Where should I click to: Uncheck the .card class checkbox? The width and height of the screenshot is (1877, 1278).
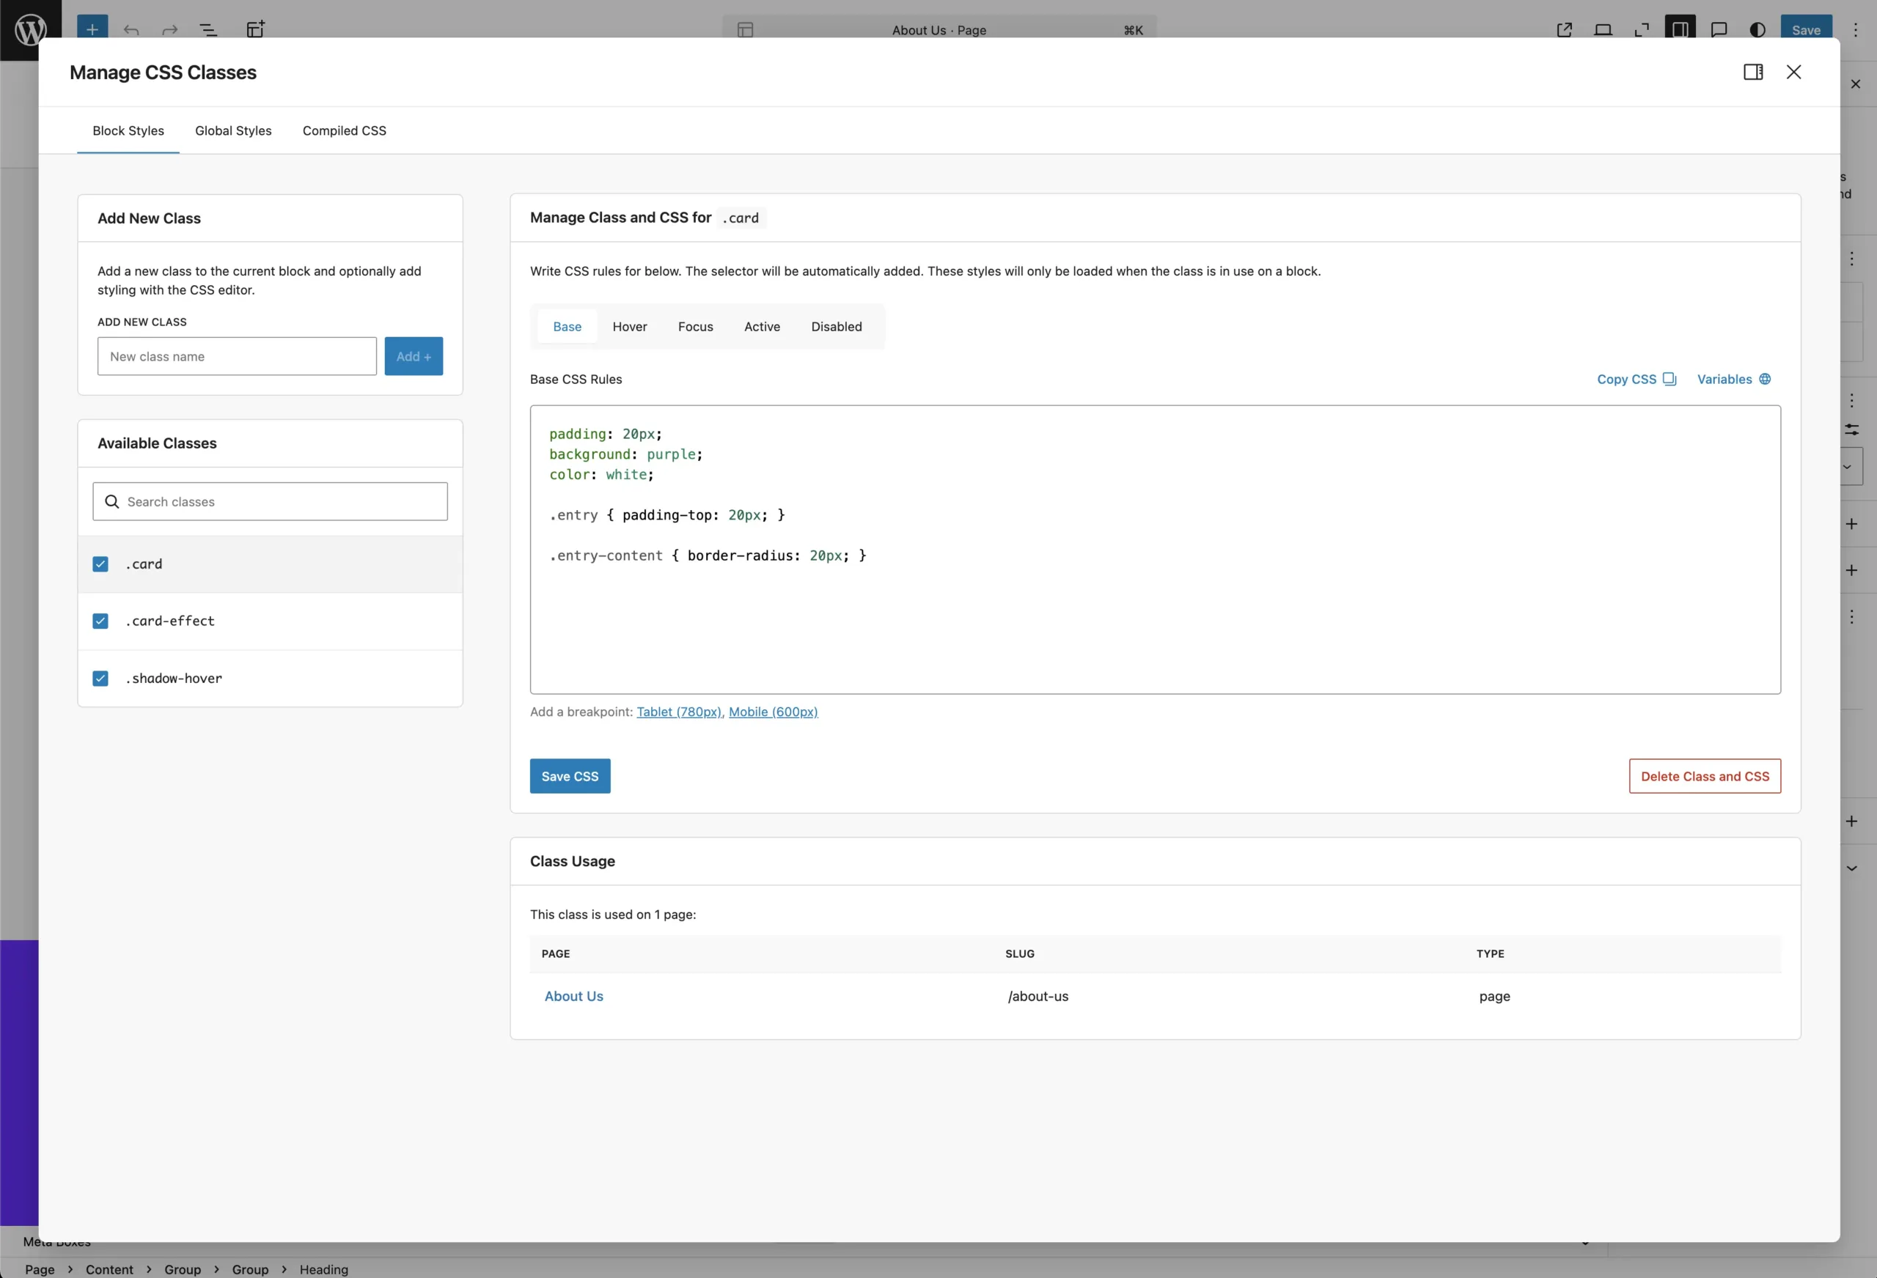[x=100, y=564]
